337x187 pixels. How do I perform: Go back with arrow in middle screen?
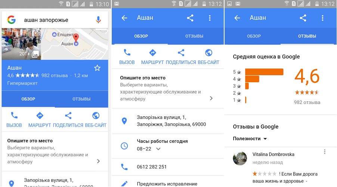pyautogui.click(x=124, y=18)
